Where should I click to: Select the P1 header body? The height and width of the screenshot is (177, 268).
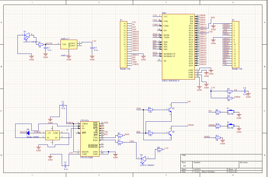[x=124, y=45]
